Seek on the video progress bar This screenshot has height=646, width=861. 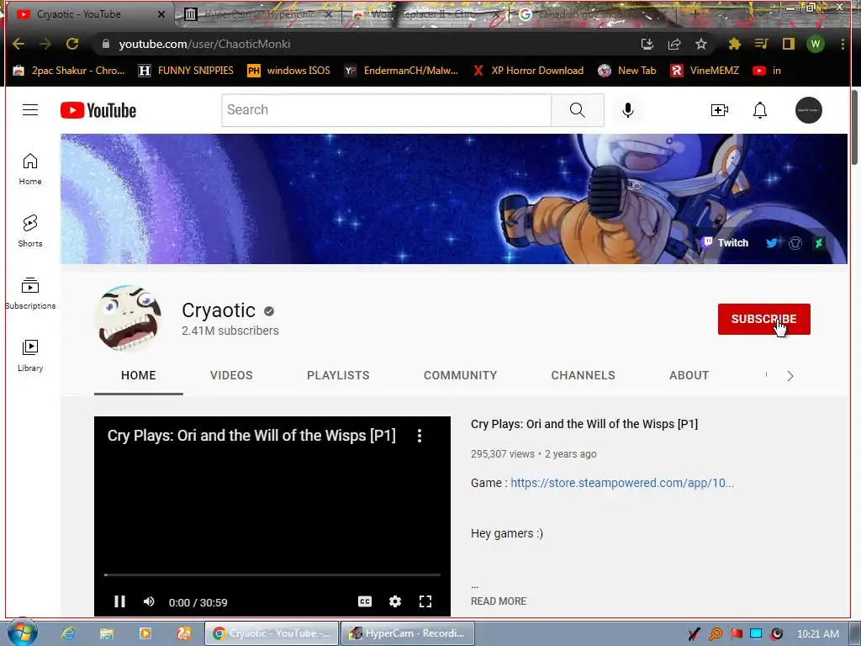pos(272,575)
